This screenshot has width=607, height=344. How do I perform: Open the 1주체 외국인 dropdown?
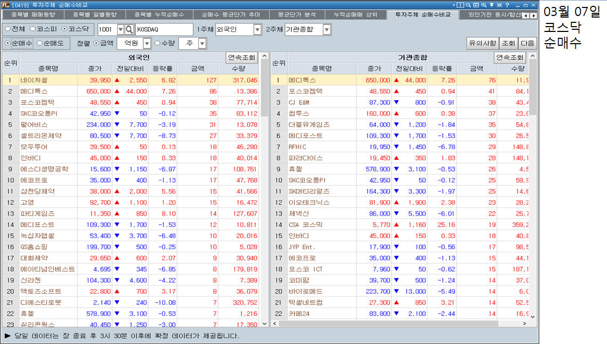click(x=257, y=30)
